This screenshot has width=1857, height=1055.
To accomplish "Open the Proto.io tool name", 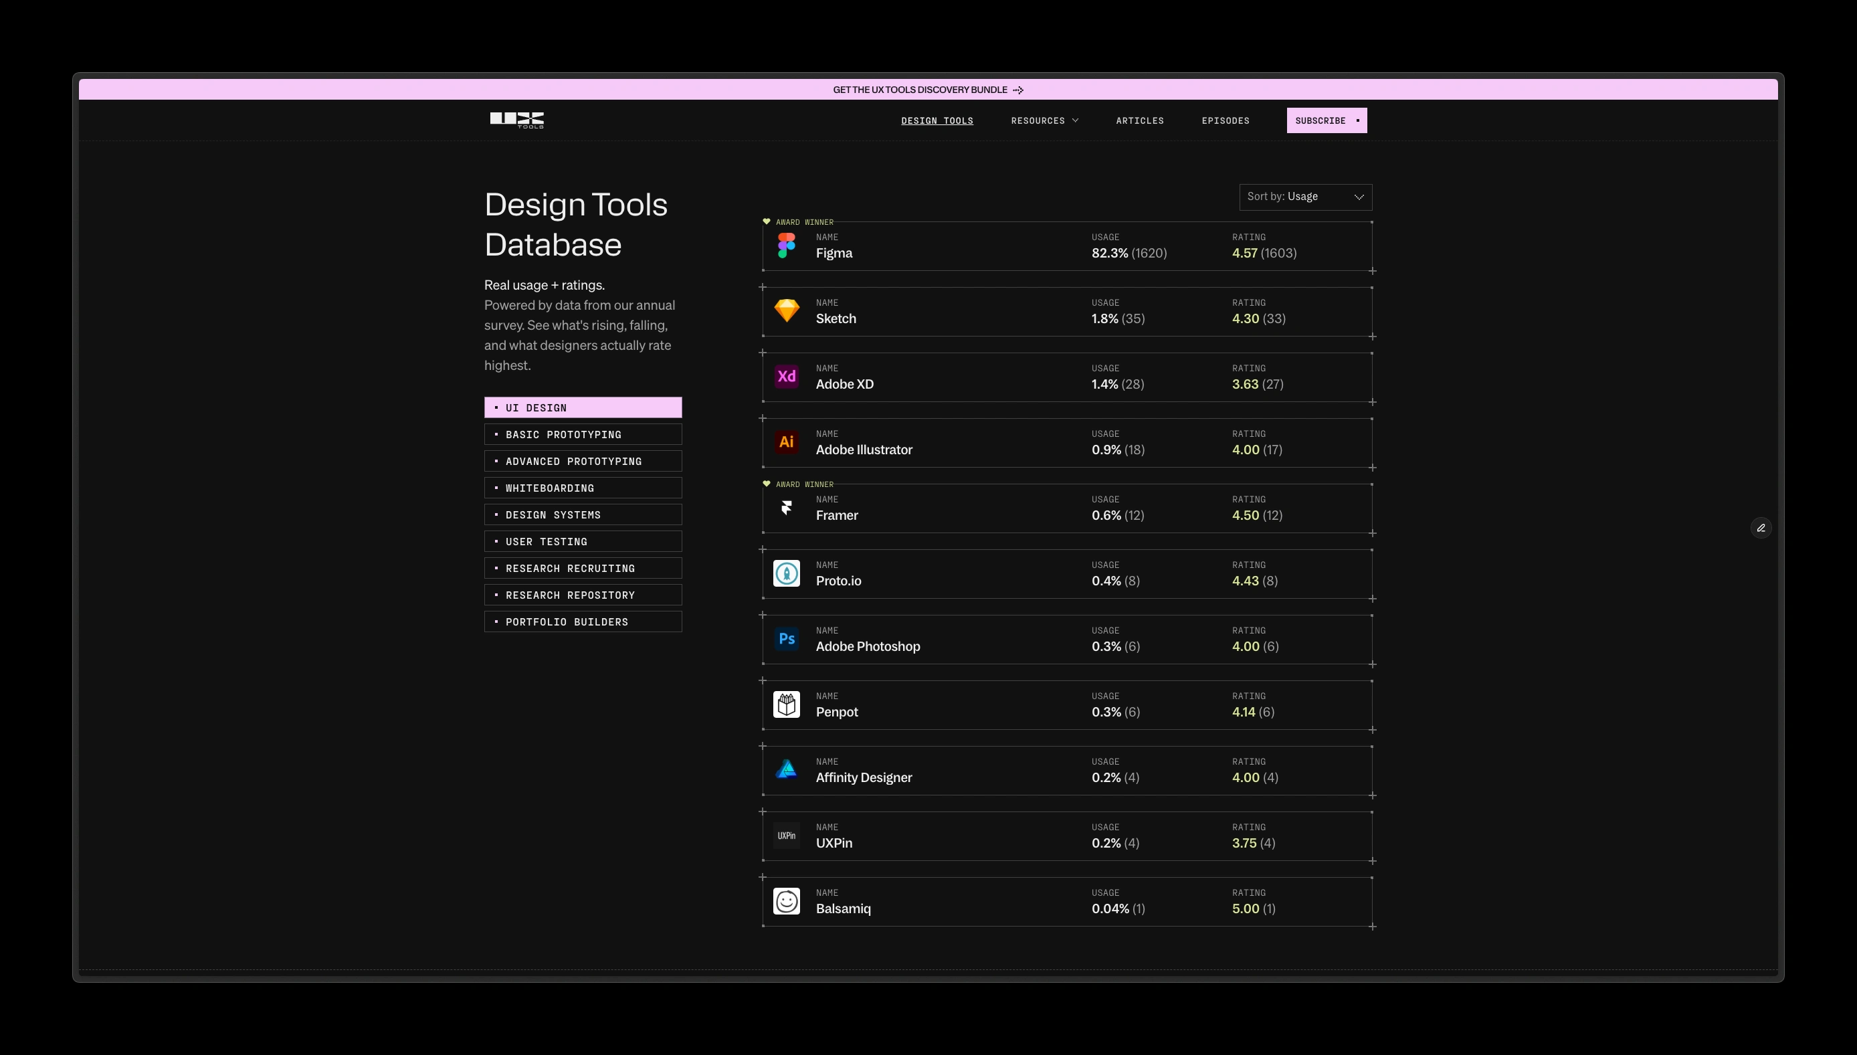I will 838,581.
